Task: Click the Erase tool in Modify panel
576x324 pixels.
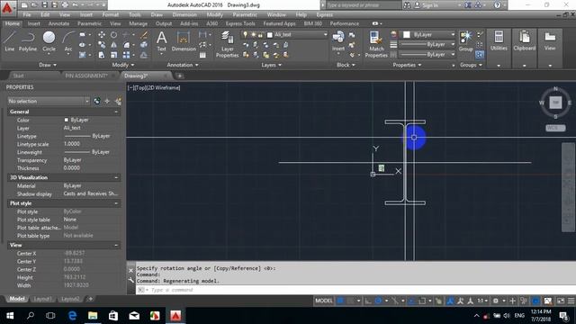Action: point(144,35)
